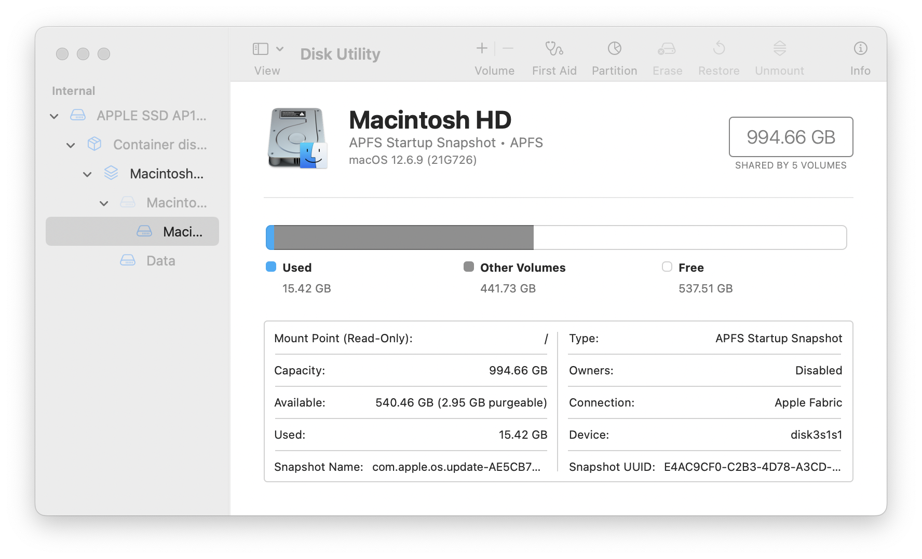Run First Aid stethoscope icon

554,48
